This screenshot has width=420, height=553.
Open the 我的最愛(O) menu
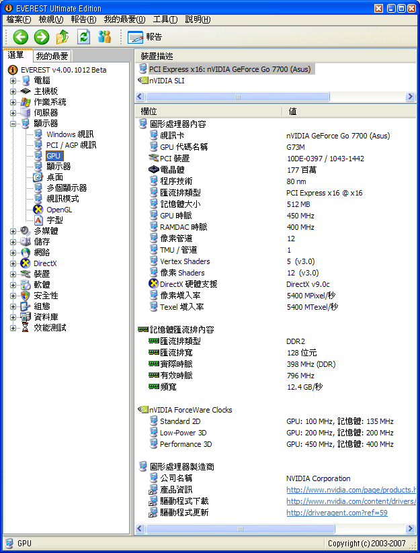click(124, 19)
